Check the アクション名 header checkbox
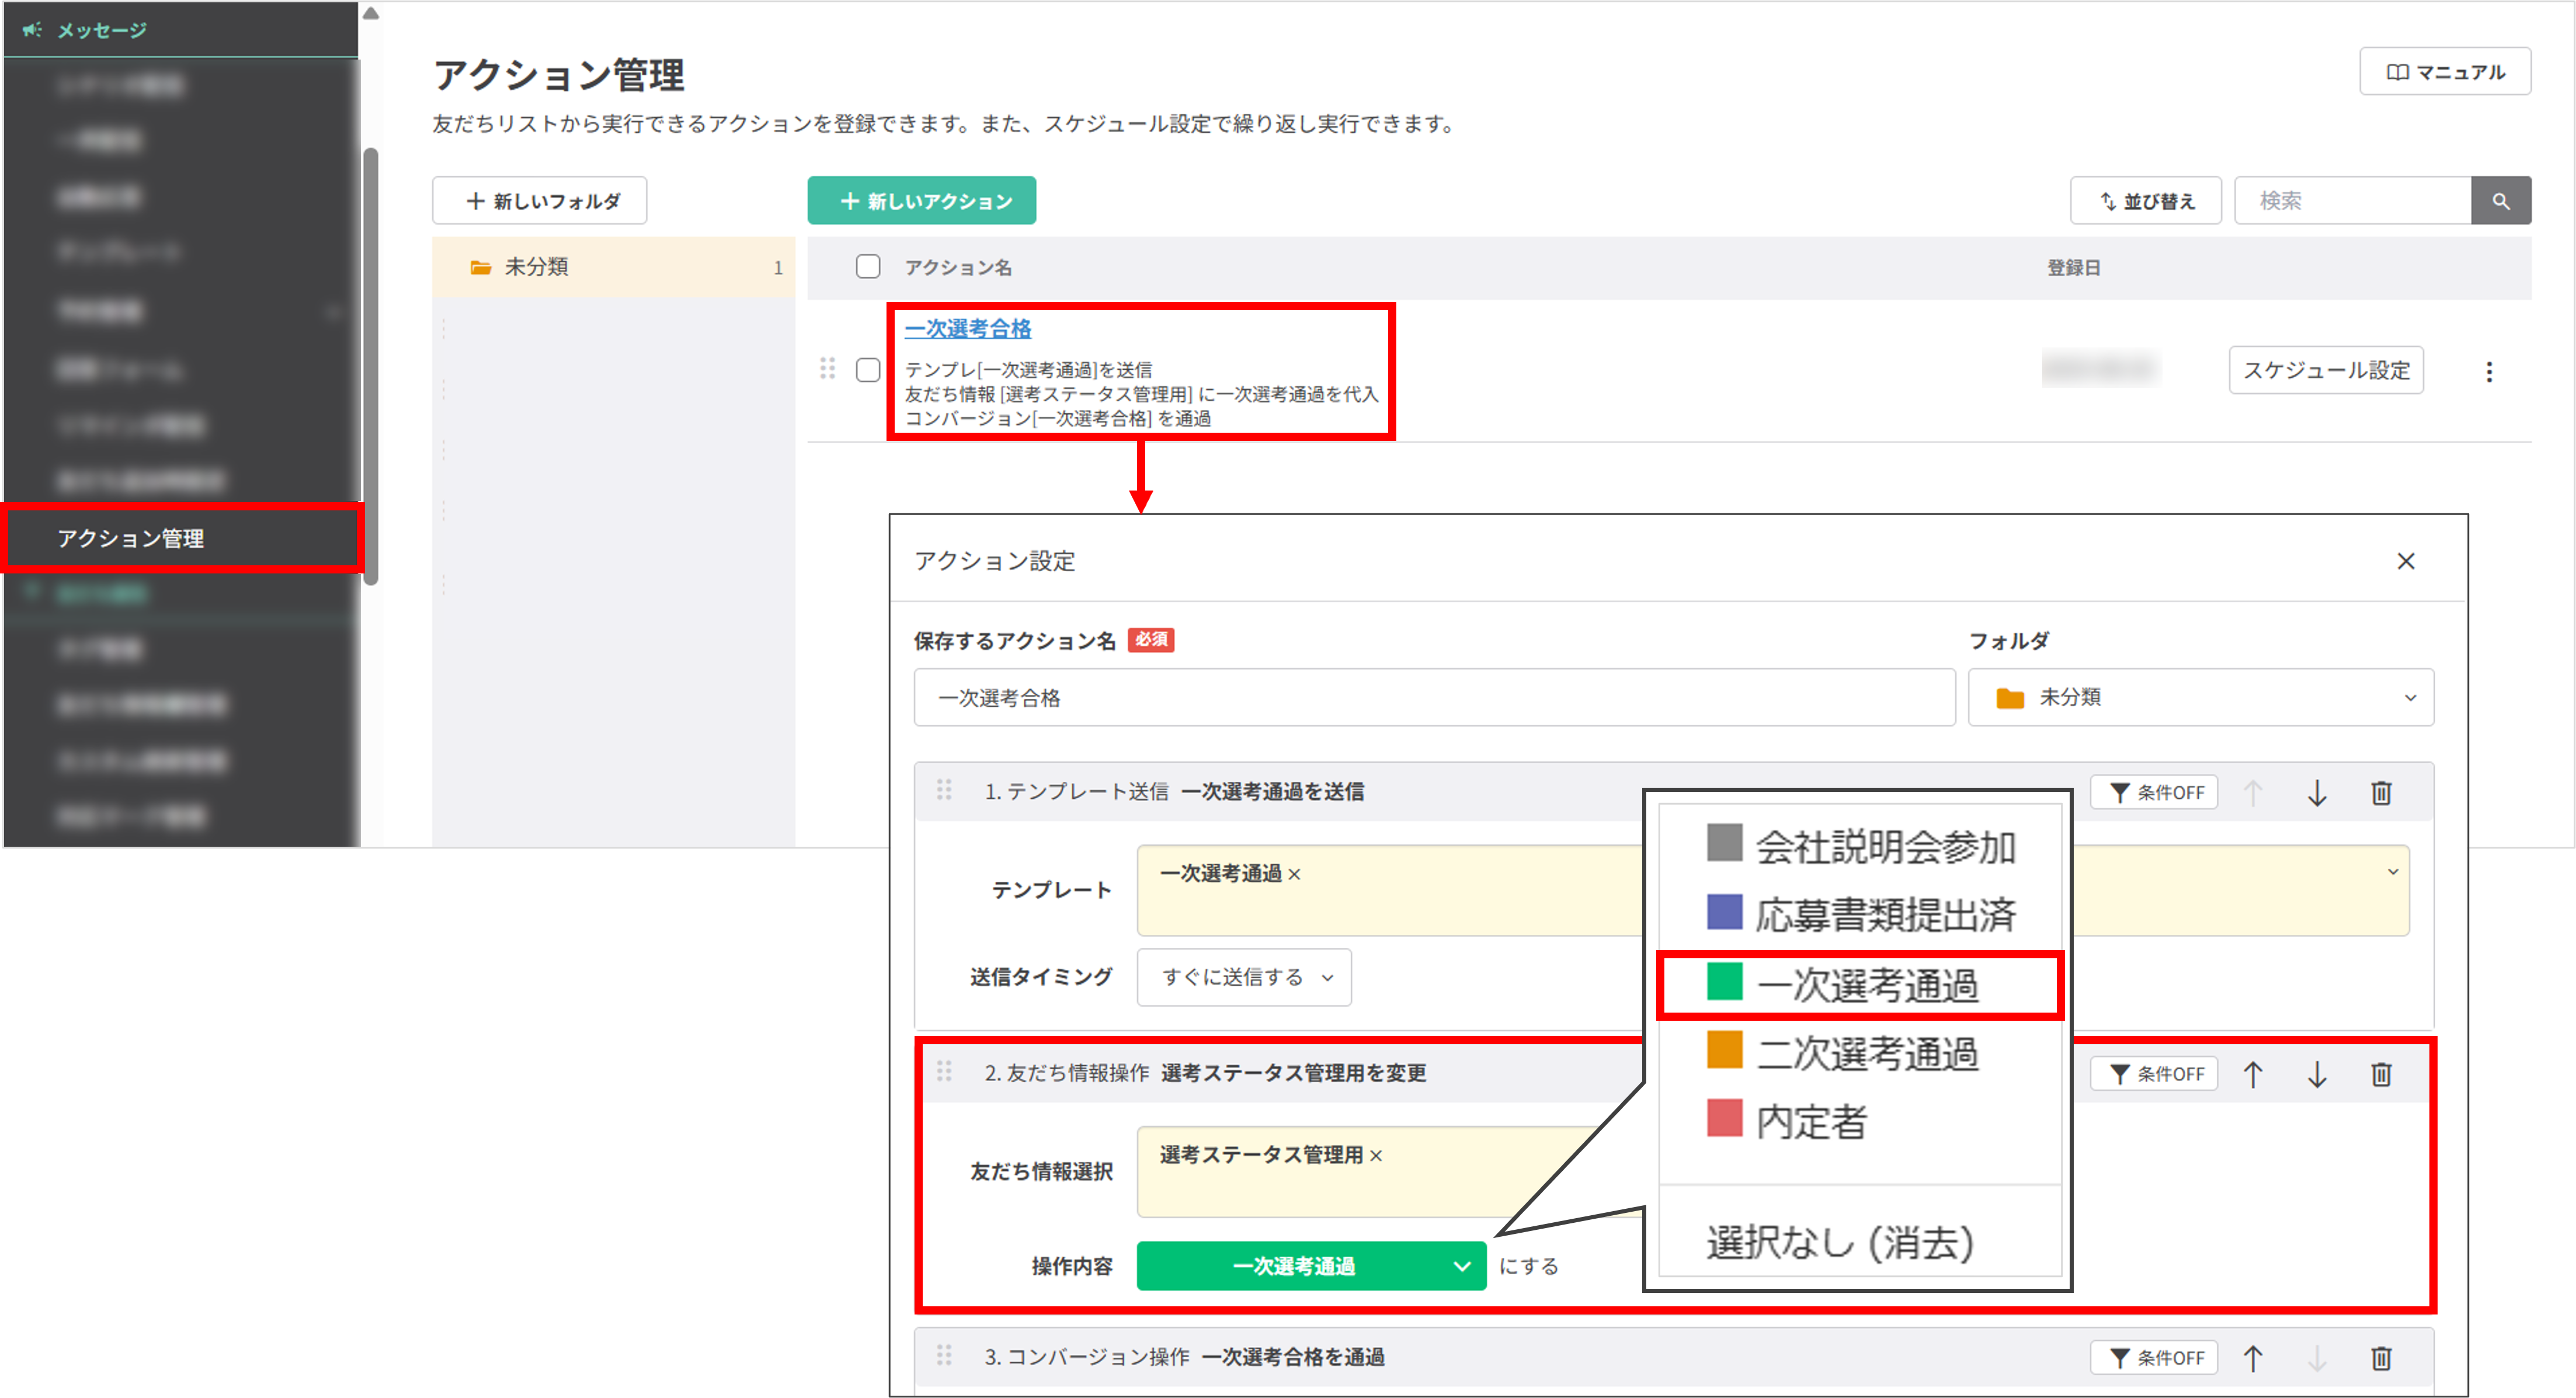This screenshot has height=1398, width=2576. click(867, 267)
